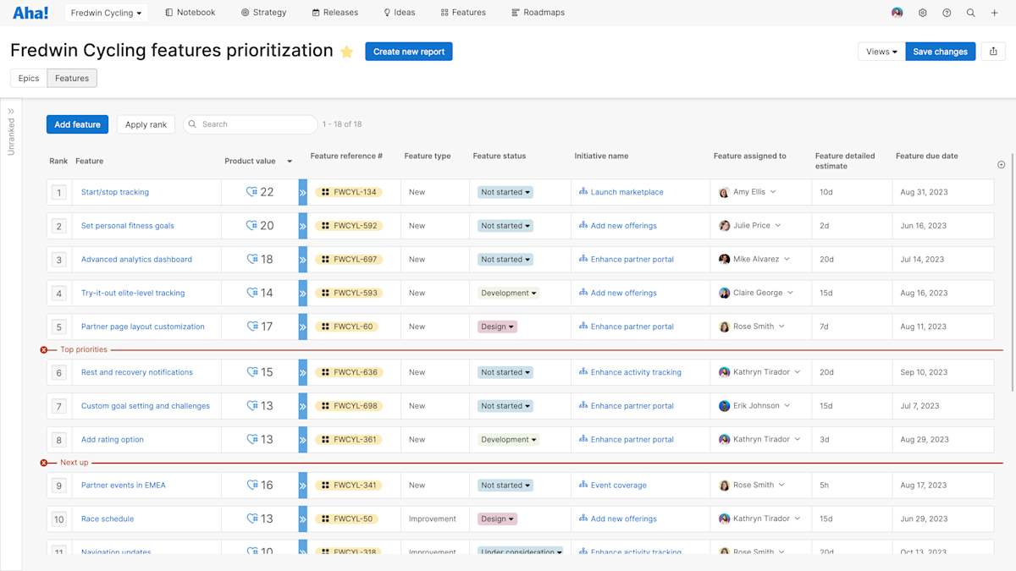Open the help question mark icon

pyautogui.click(x=947, y=13)
